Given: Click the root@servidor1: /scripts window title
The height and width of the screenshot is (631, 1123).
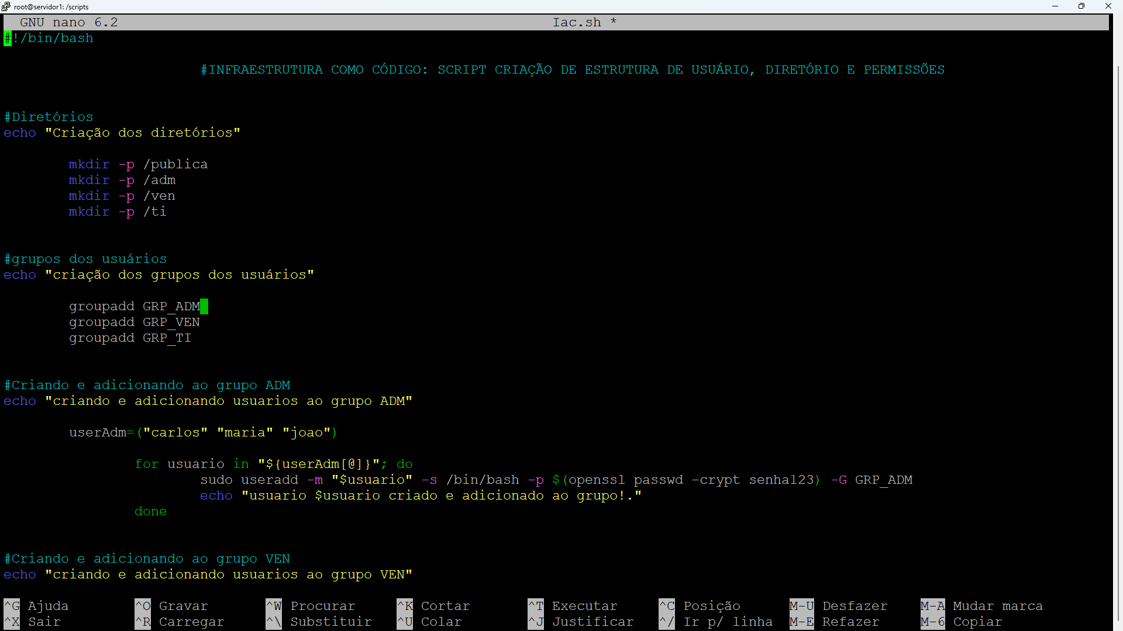Looking at the screenshot, I should [51, 7].
